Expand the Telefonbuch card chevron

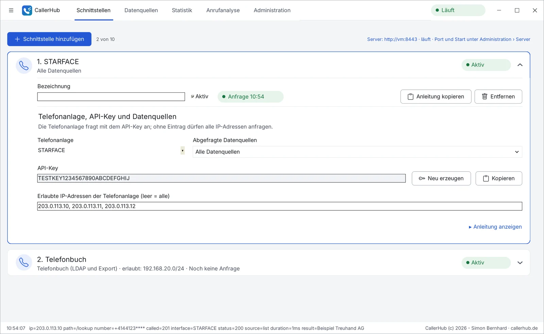click(520, 263)
